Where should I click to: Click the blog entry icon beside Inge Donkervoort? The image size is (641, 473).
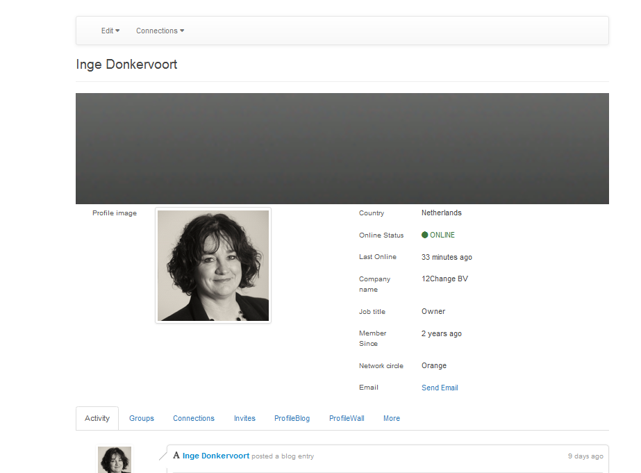(x=176, y=456)
